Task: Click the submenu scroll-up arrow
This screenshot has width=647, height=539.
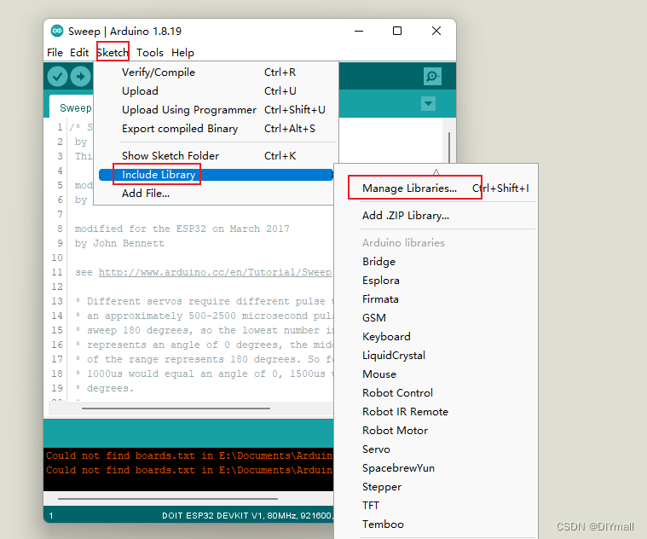Action: tap(436, 171)
